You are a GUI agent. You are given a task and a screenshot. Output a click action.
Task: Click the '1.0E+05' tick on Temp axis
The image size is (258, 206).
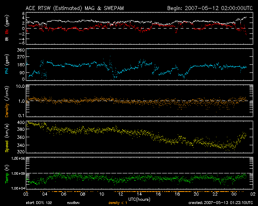[18, 173]
